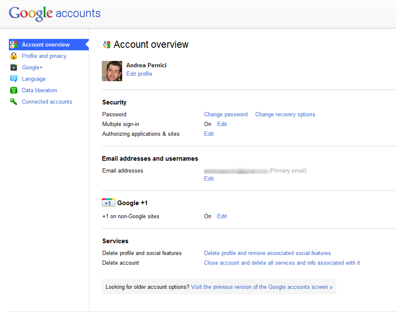Screen dimensions: 396x318
Task: Click Close account and delete all services
Action: (x=282, y=263)
